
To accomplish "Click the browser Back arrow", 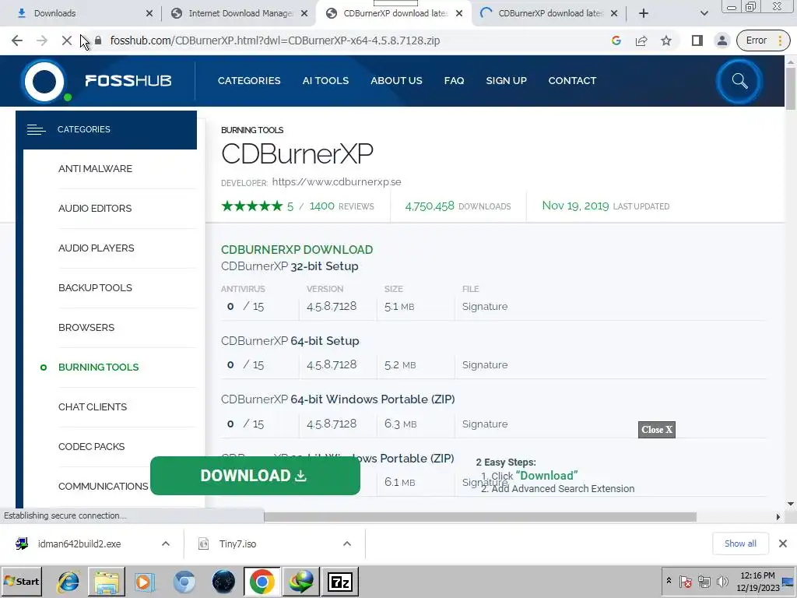I will coord(17,40).
